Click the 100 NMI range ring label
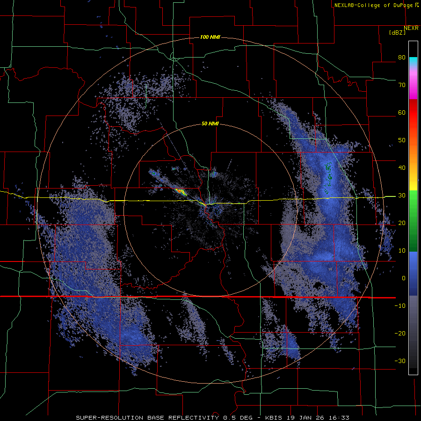 210,37
